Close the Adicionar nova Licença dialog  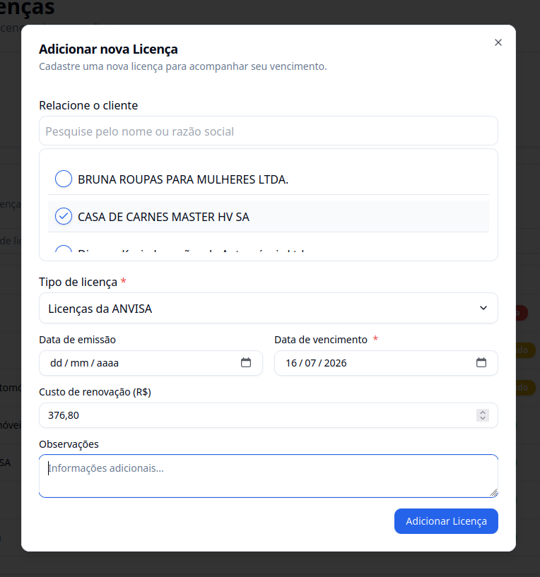click(498, 42)
